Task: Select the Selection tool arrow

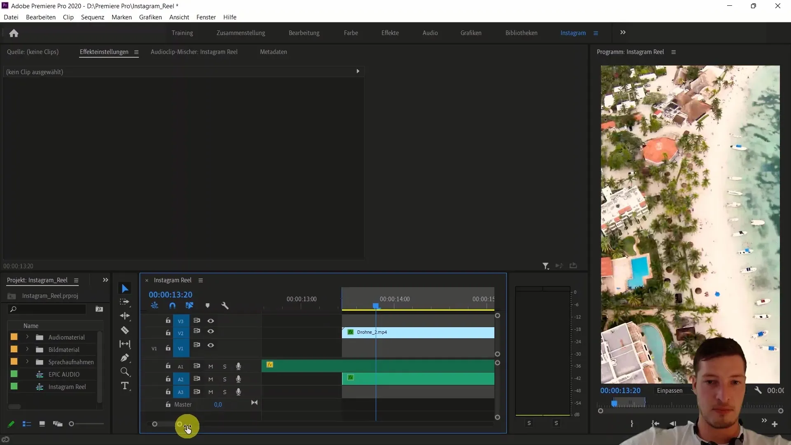Action: click(125, 288)
